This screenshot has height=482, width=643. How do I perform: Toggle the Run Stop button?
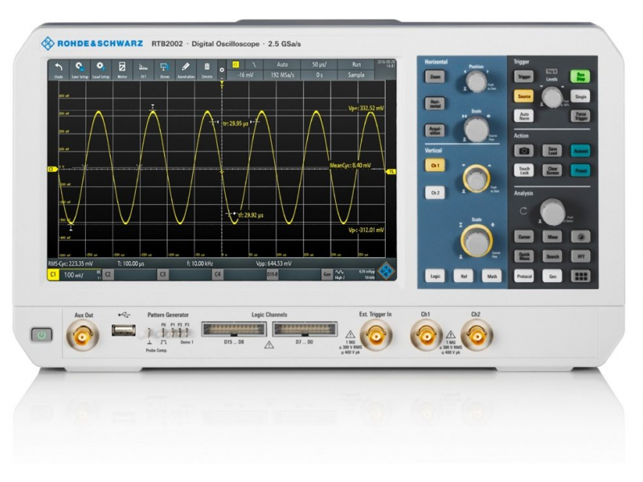point(579,76)
